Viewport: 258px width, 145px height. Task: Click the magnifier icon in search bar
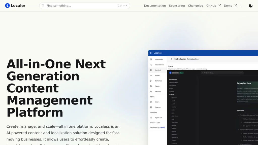click(43, 6)
